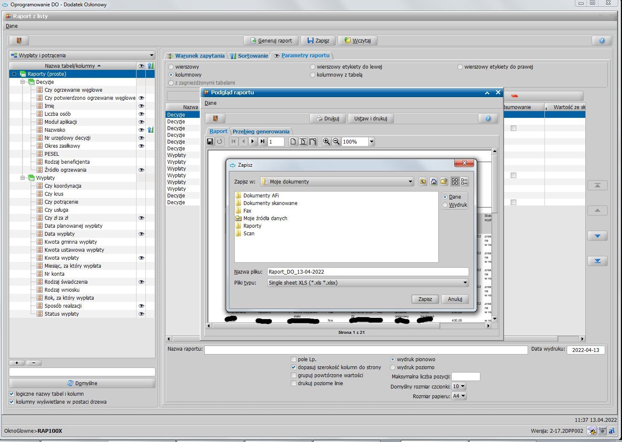Enable pole Lp. checkbox
Viewport: 622px width, 442px height.
tap(294, 359)
